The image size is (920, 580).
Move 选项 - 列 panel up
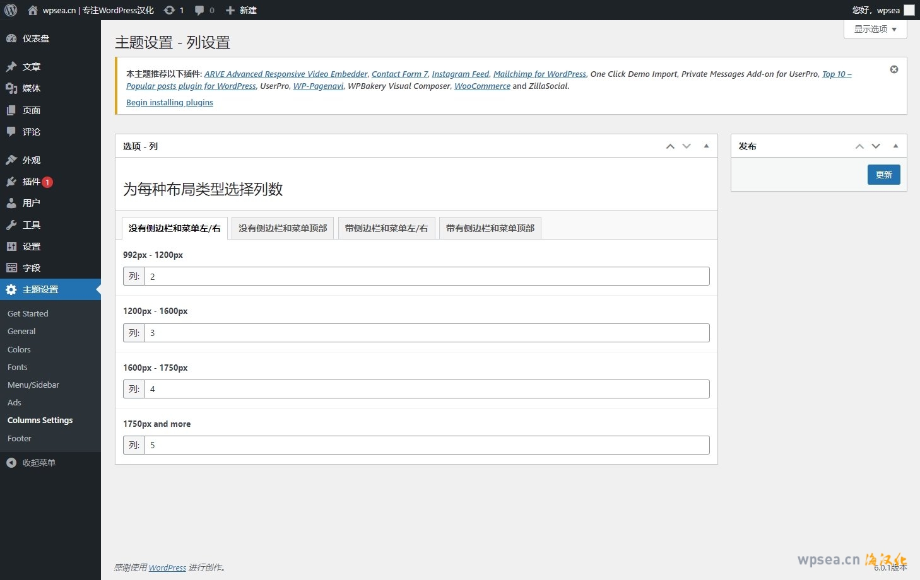[x=670, y=146]
